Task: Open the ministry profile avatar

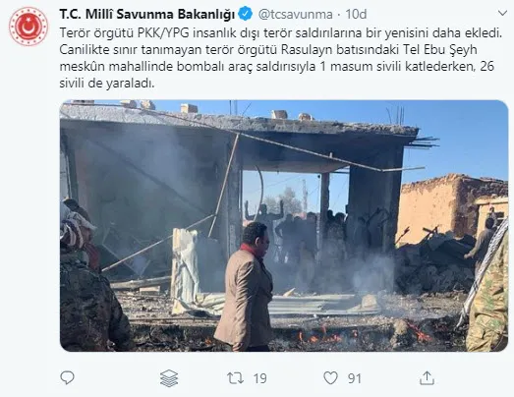Action: click(x=29, y=27)
